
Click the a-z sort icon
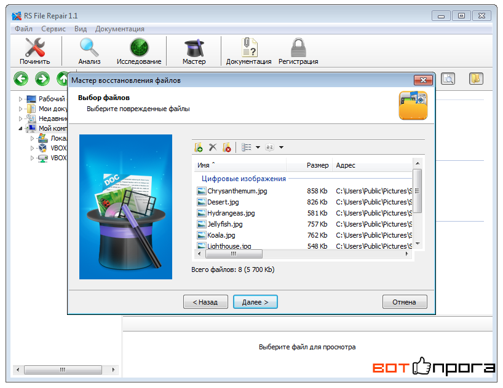pyautogui.click(x=269, y=147)
